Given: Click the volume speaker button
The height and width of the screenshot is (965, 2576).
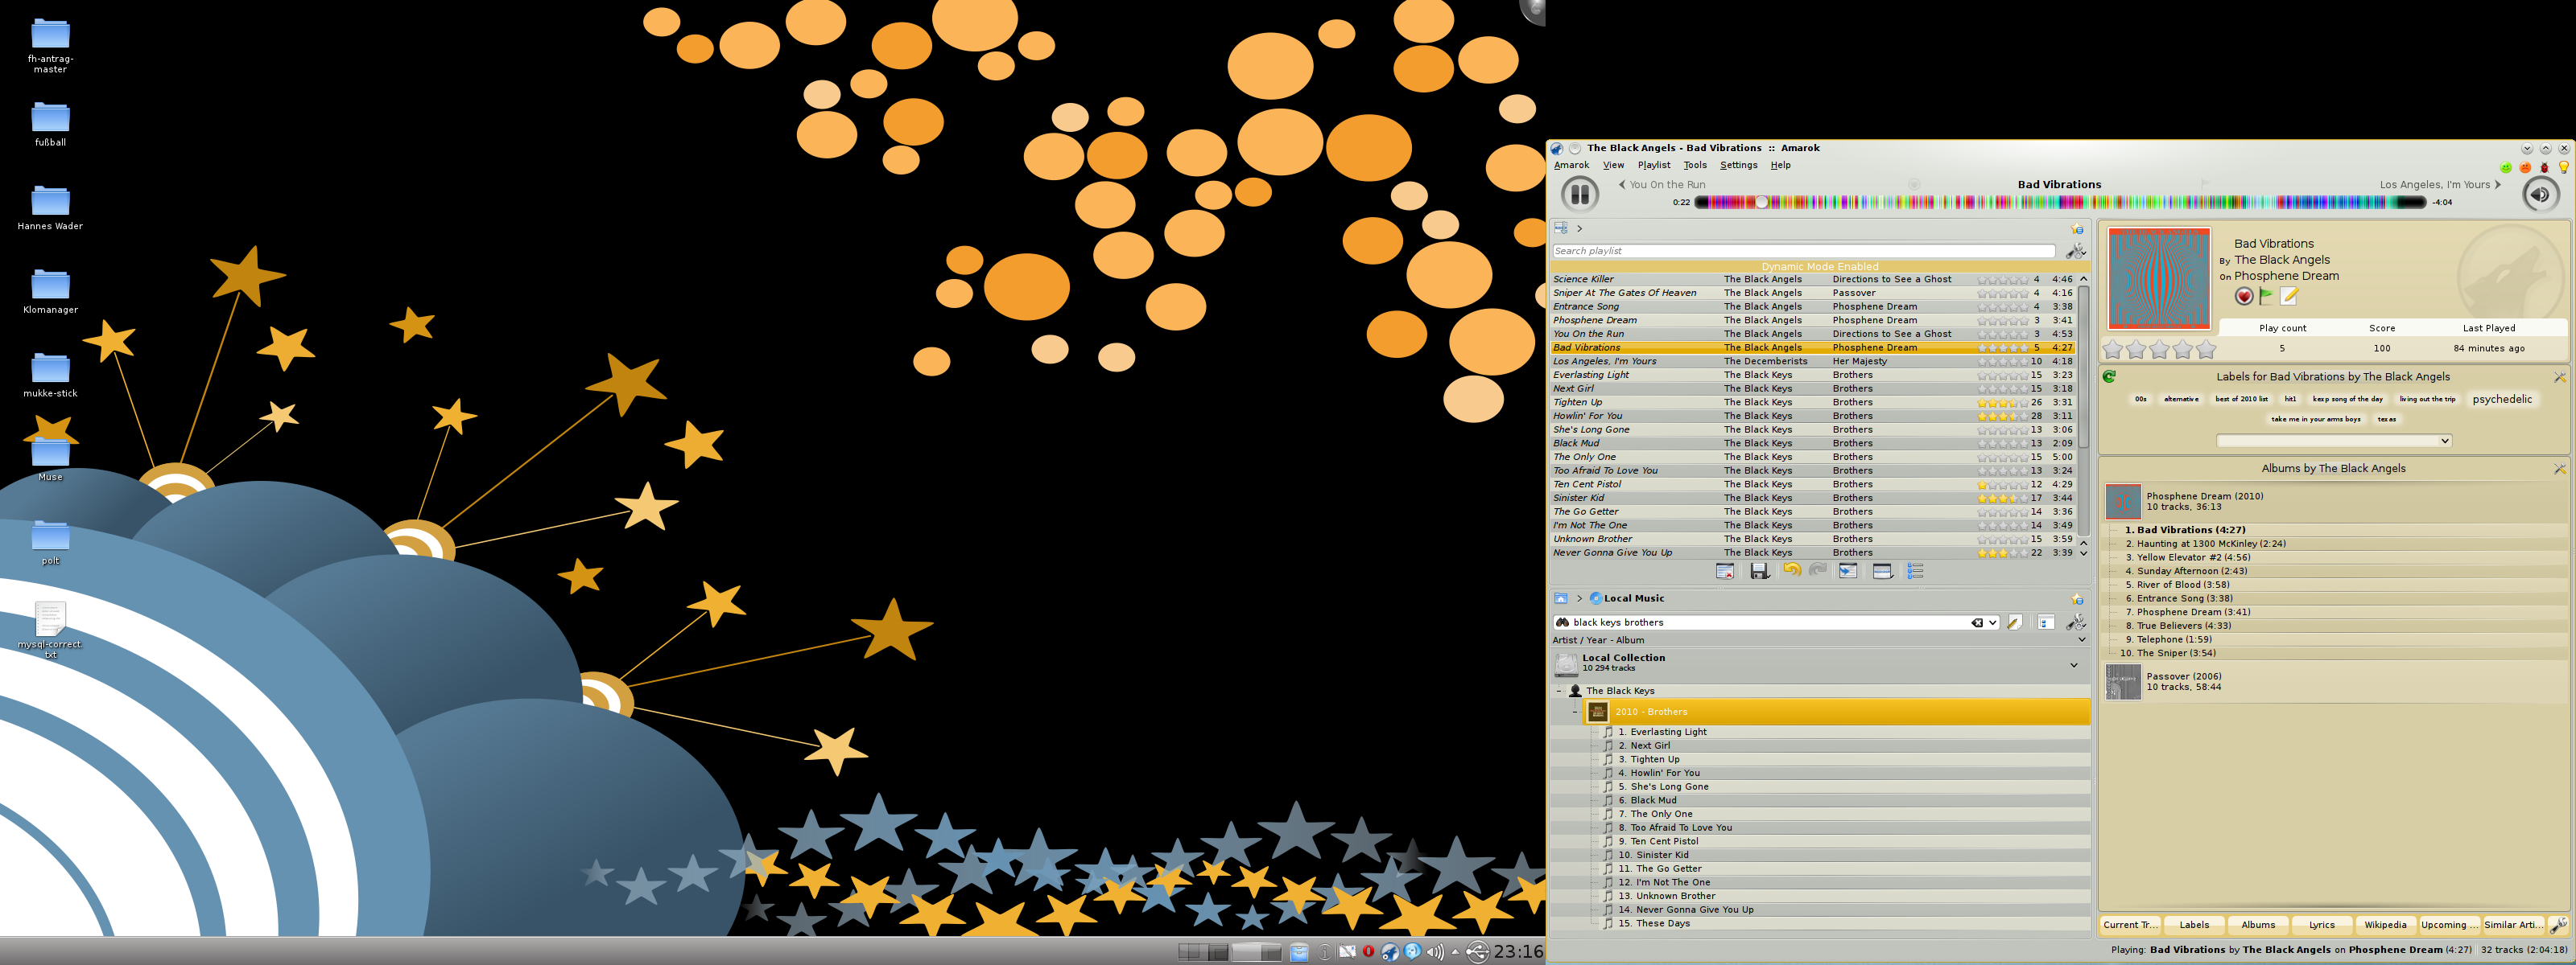Looking at the screenshot, I should pos(2540,194).
